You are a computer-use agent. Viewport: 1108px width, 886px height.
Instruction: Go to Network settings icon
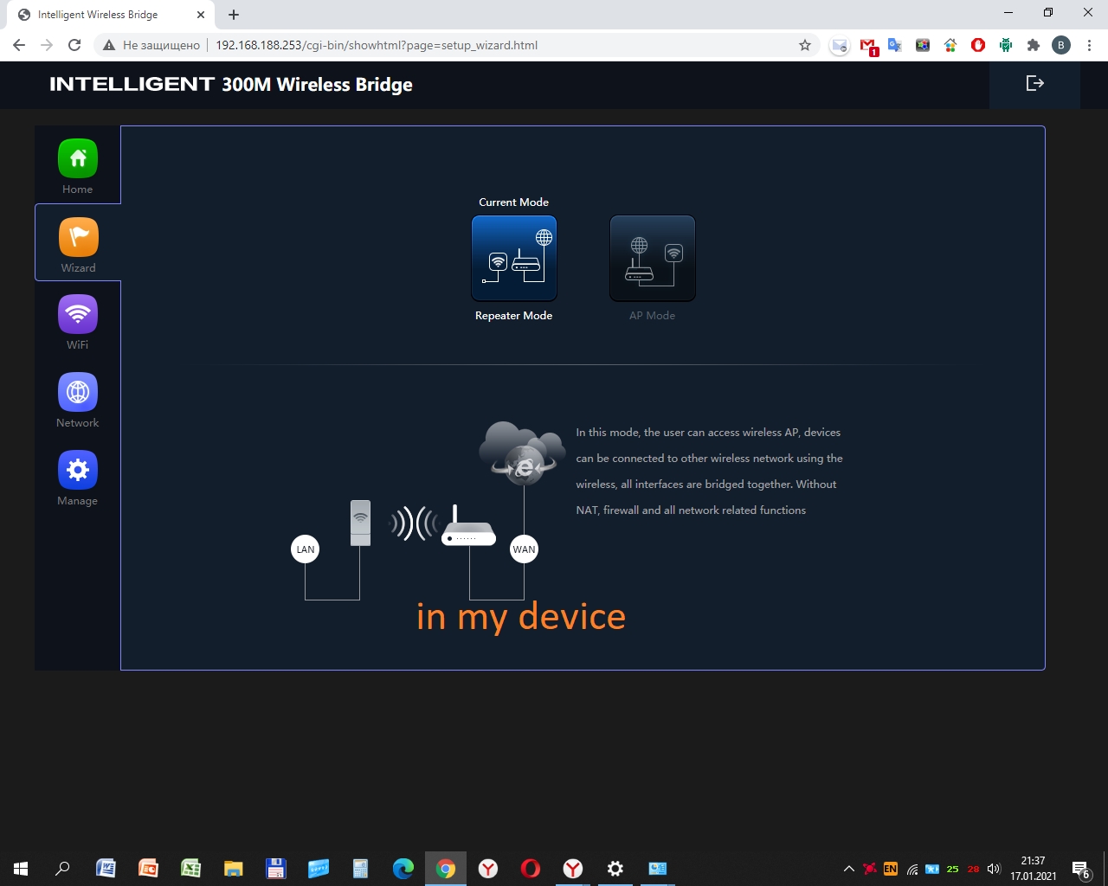click(78, 393)
